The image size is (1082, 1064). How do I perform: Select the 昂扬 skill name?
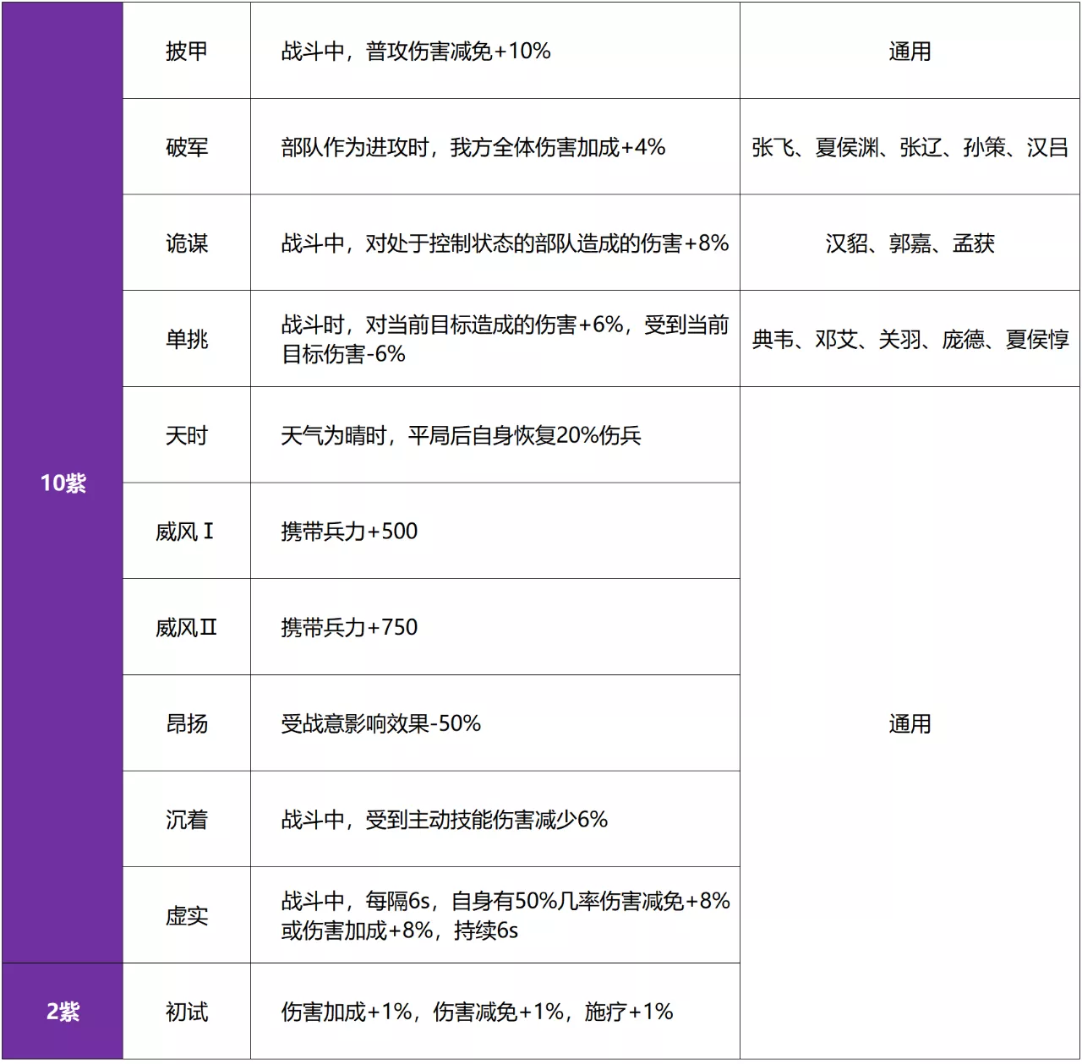click(x=186, y=724)
